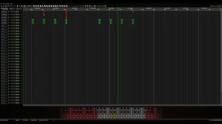The image size is (222, 124).
Task: Select the Click instrument icon
Action: pyautogui.click(x=43, y=6)
